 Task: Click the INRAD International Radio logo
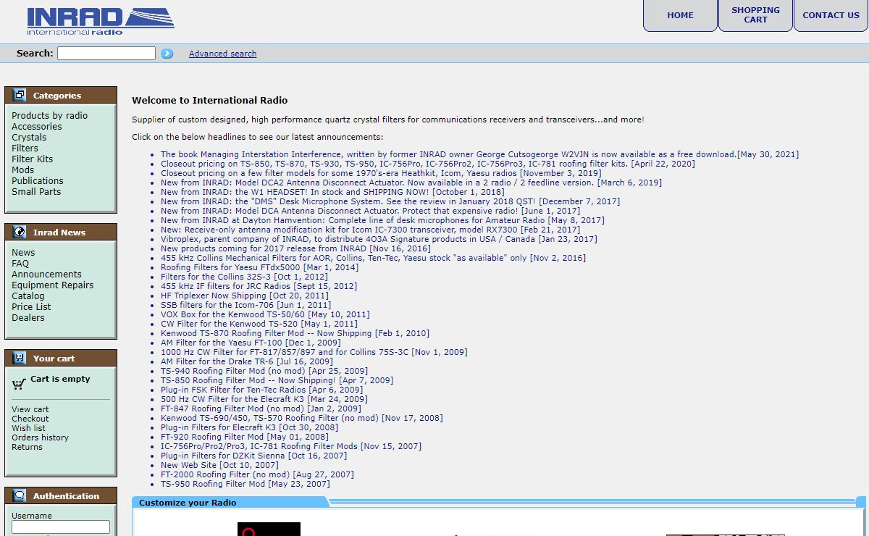pos(100,21)
